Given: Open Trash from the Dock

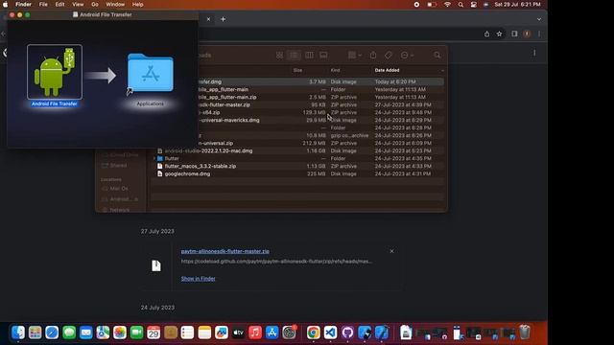Looking at the screenshot, I should 525,333.
